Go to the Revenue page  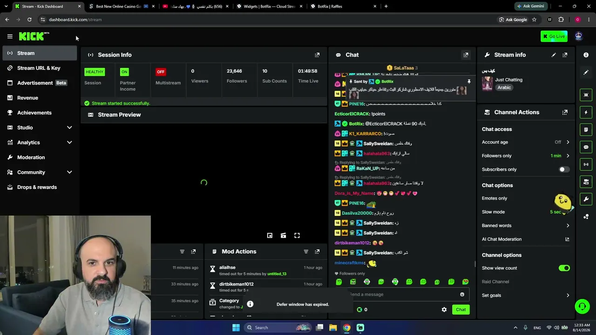pos(40,98)
